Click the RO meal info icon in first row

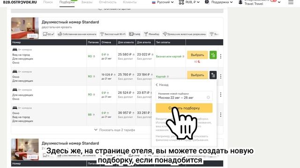click(x=94, y=56)
